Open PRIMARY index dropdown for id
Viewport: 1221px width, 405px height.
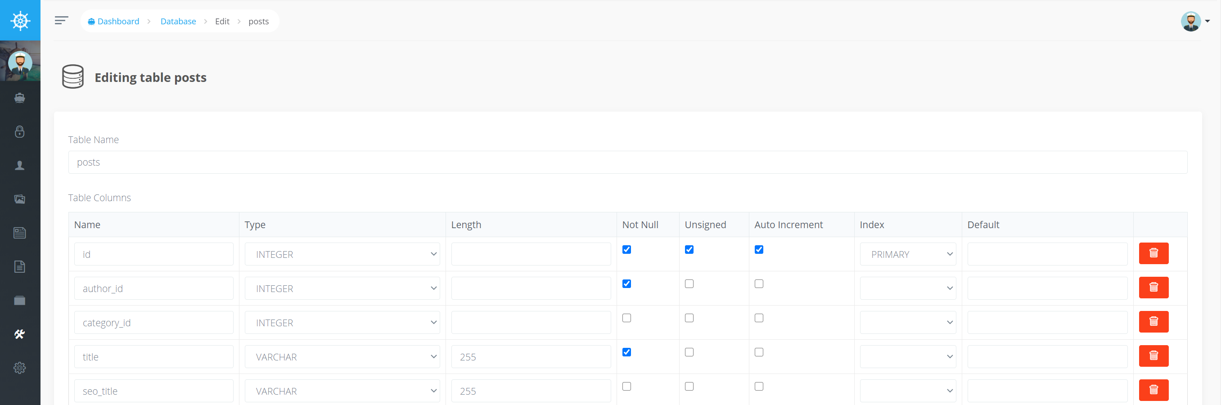pos(908,254)
